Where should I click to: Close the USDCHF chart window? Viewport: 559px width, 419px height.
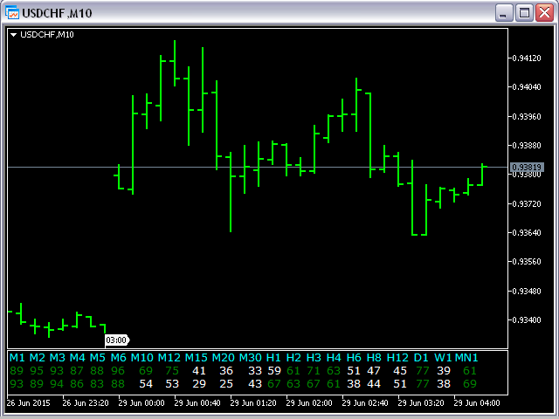[545, 13]
